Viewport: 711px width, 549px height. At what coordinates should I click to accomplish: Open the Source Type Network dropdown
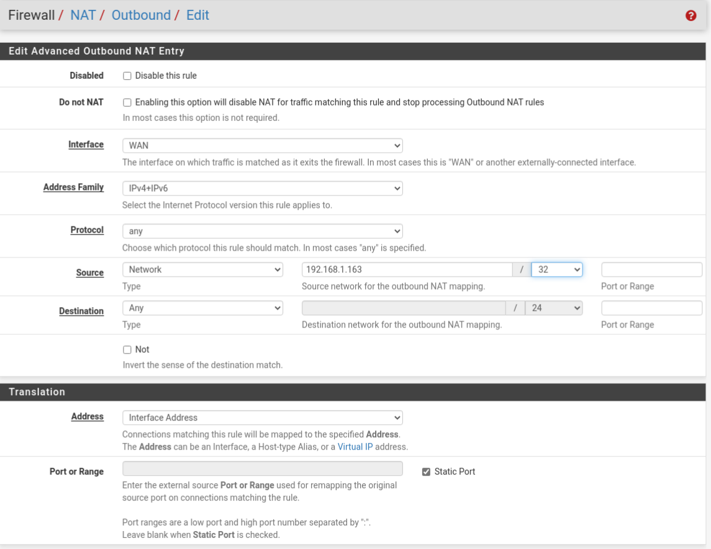pyautogui.click(x=202, y=270)
